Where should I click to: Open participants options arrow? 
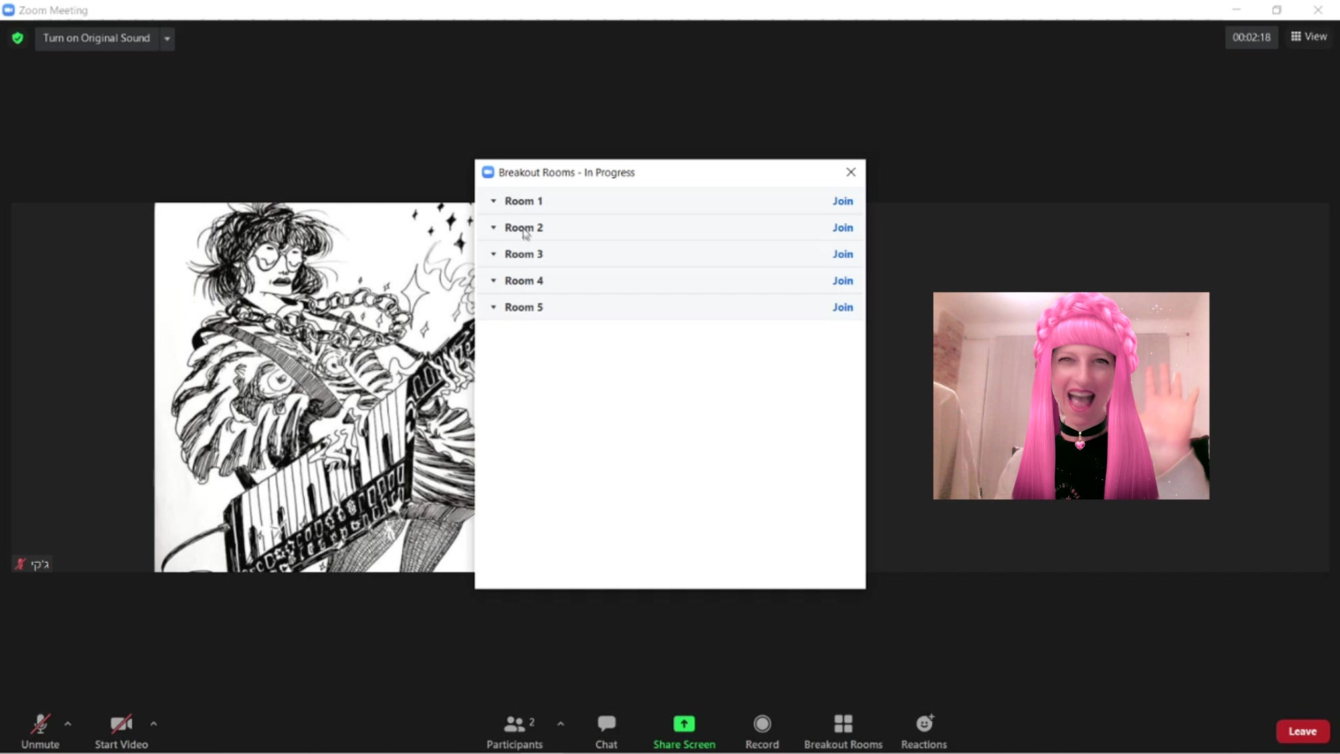coord(560,723)
